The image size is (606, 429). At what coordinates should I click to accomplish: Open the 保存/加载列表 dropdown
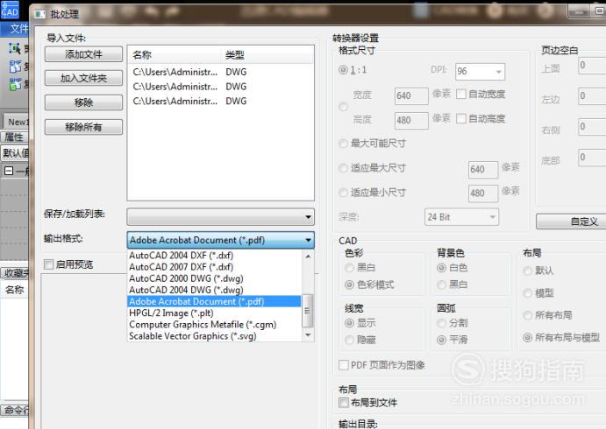point(221,217)
